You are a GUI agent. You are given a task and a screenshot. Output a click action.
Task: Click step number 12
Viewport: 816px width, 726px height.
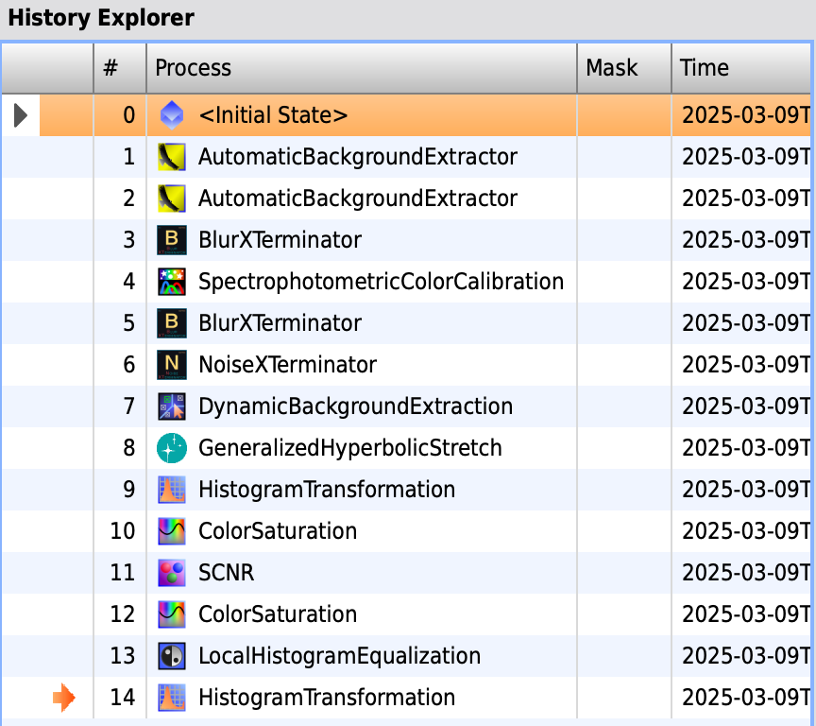123,614
